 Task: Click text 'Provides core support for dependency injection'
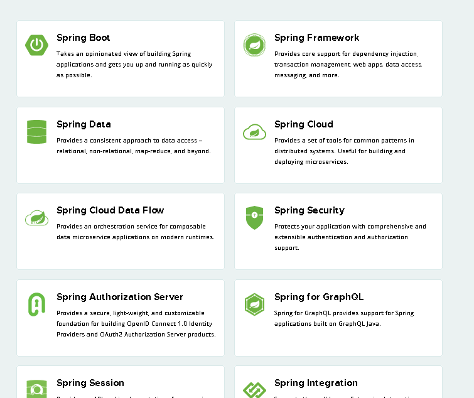click(346, 54)
